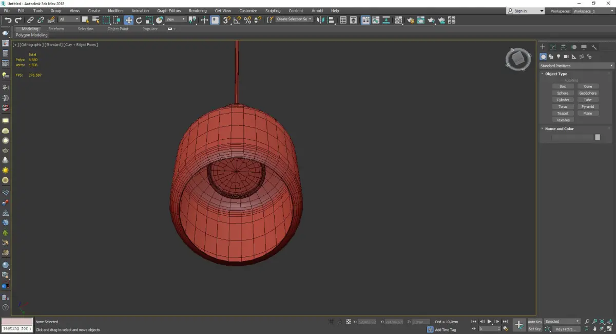Click the Link objects chain icon
Viewport: 616px width, 334px height.
pos(30,20)
